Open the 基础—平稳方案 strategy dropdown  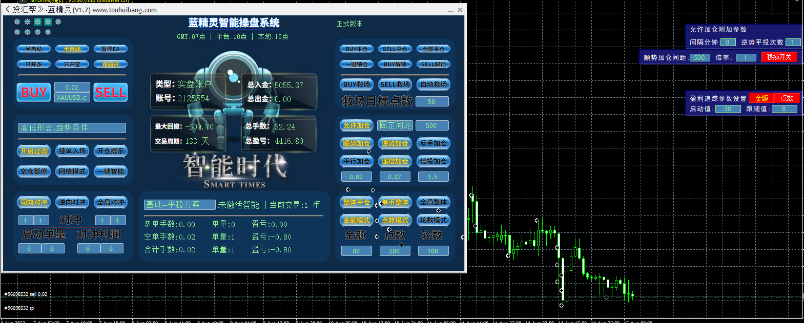(x=179, y=205)
